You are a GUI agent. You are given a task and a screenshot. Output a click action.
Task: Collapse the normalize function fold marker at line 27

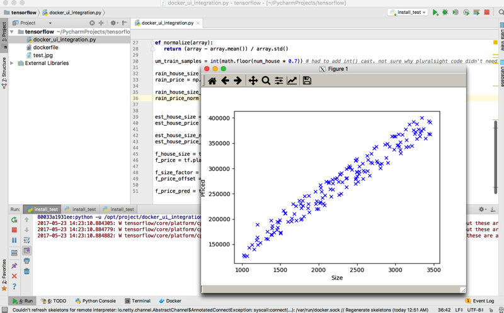point(152,43)
